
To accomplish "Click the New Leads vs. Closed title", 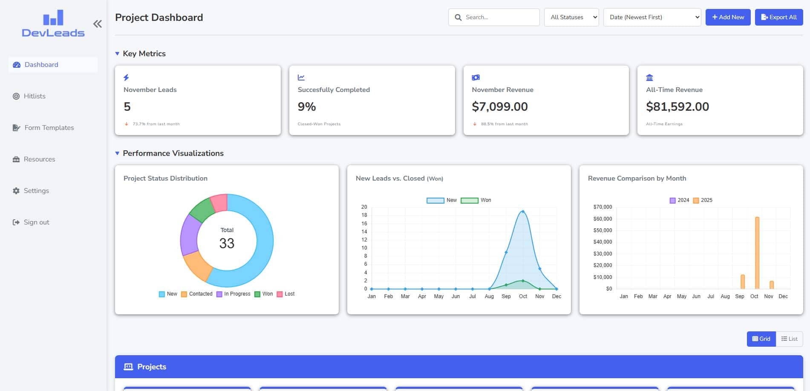I will coord(400,178).
